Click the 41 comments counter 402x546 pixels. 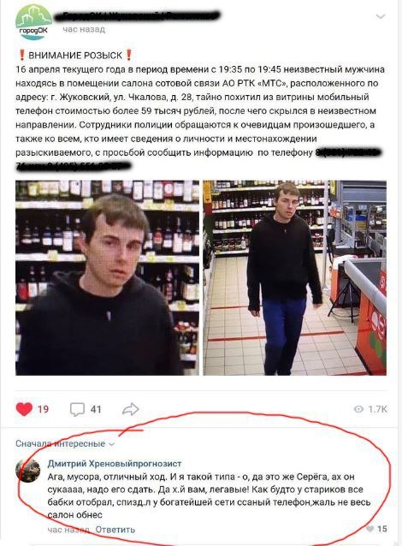click(x=96, y=409)
